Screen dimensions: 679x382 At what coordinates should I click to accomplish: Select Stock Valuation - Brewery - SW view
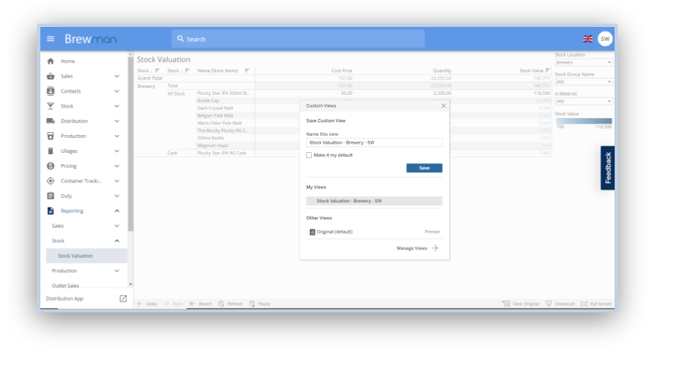(374, 201)
